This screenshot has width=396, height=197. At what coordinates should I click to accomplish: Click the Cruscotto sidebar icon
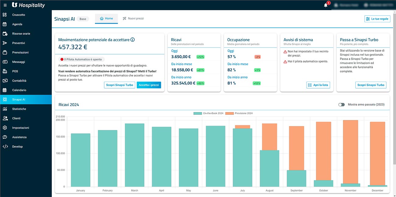5,15
